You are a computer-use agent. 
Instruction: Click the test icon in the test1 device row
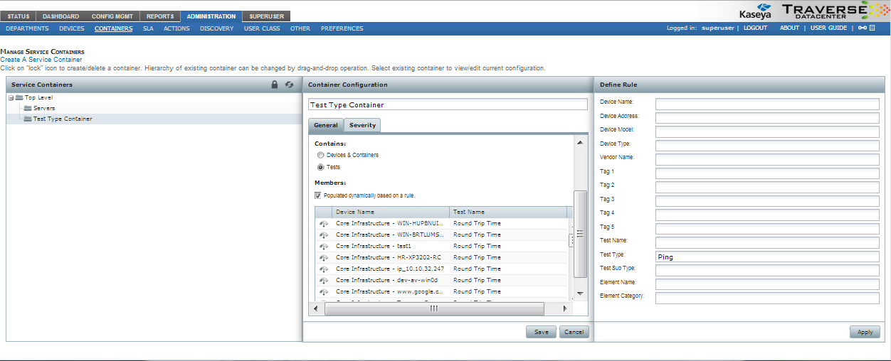point(324,246)
